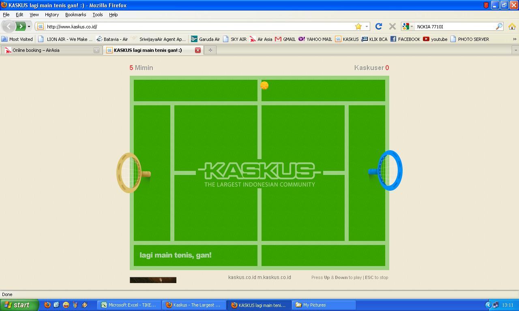
Task: Open the Batavia - Air bookmark
Action: coord(112,39)
